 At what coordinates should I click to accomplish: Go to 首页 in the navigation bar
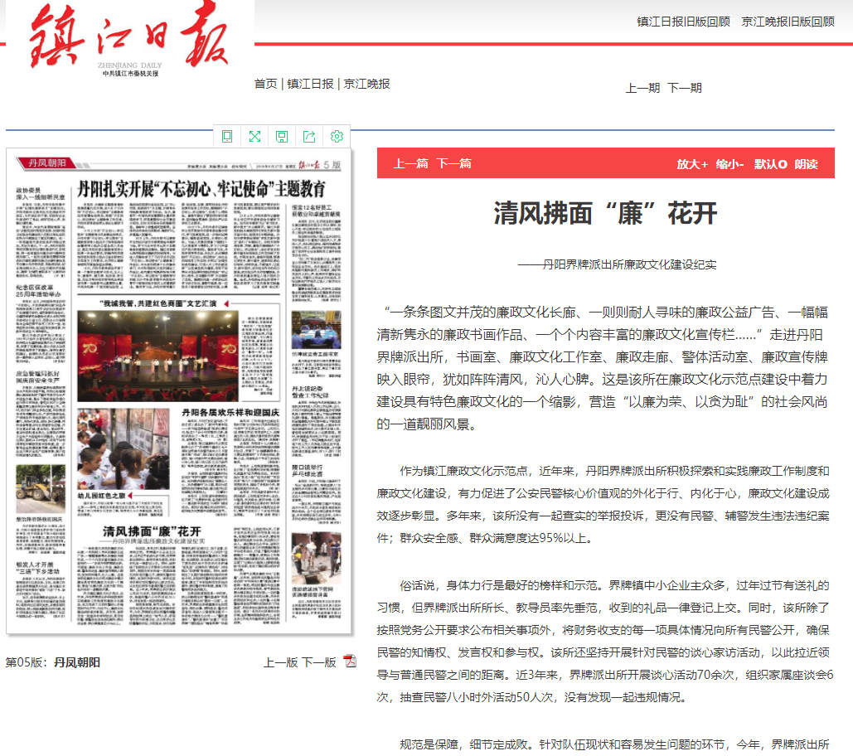tap(265, 84)
